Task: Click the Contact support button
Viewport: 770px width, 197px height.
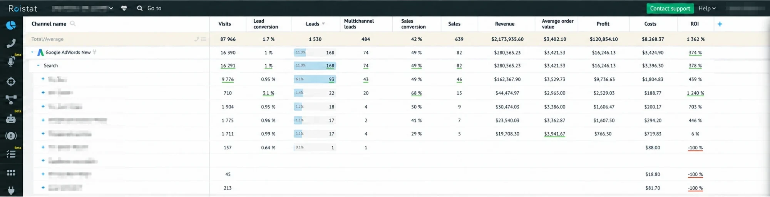Action: point(670,8)
